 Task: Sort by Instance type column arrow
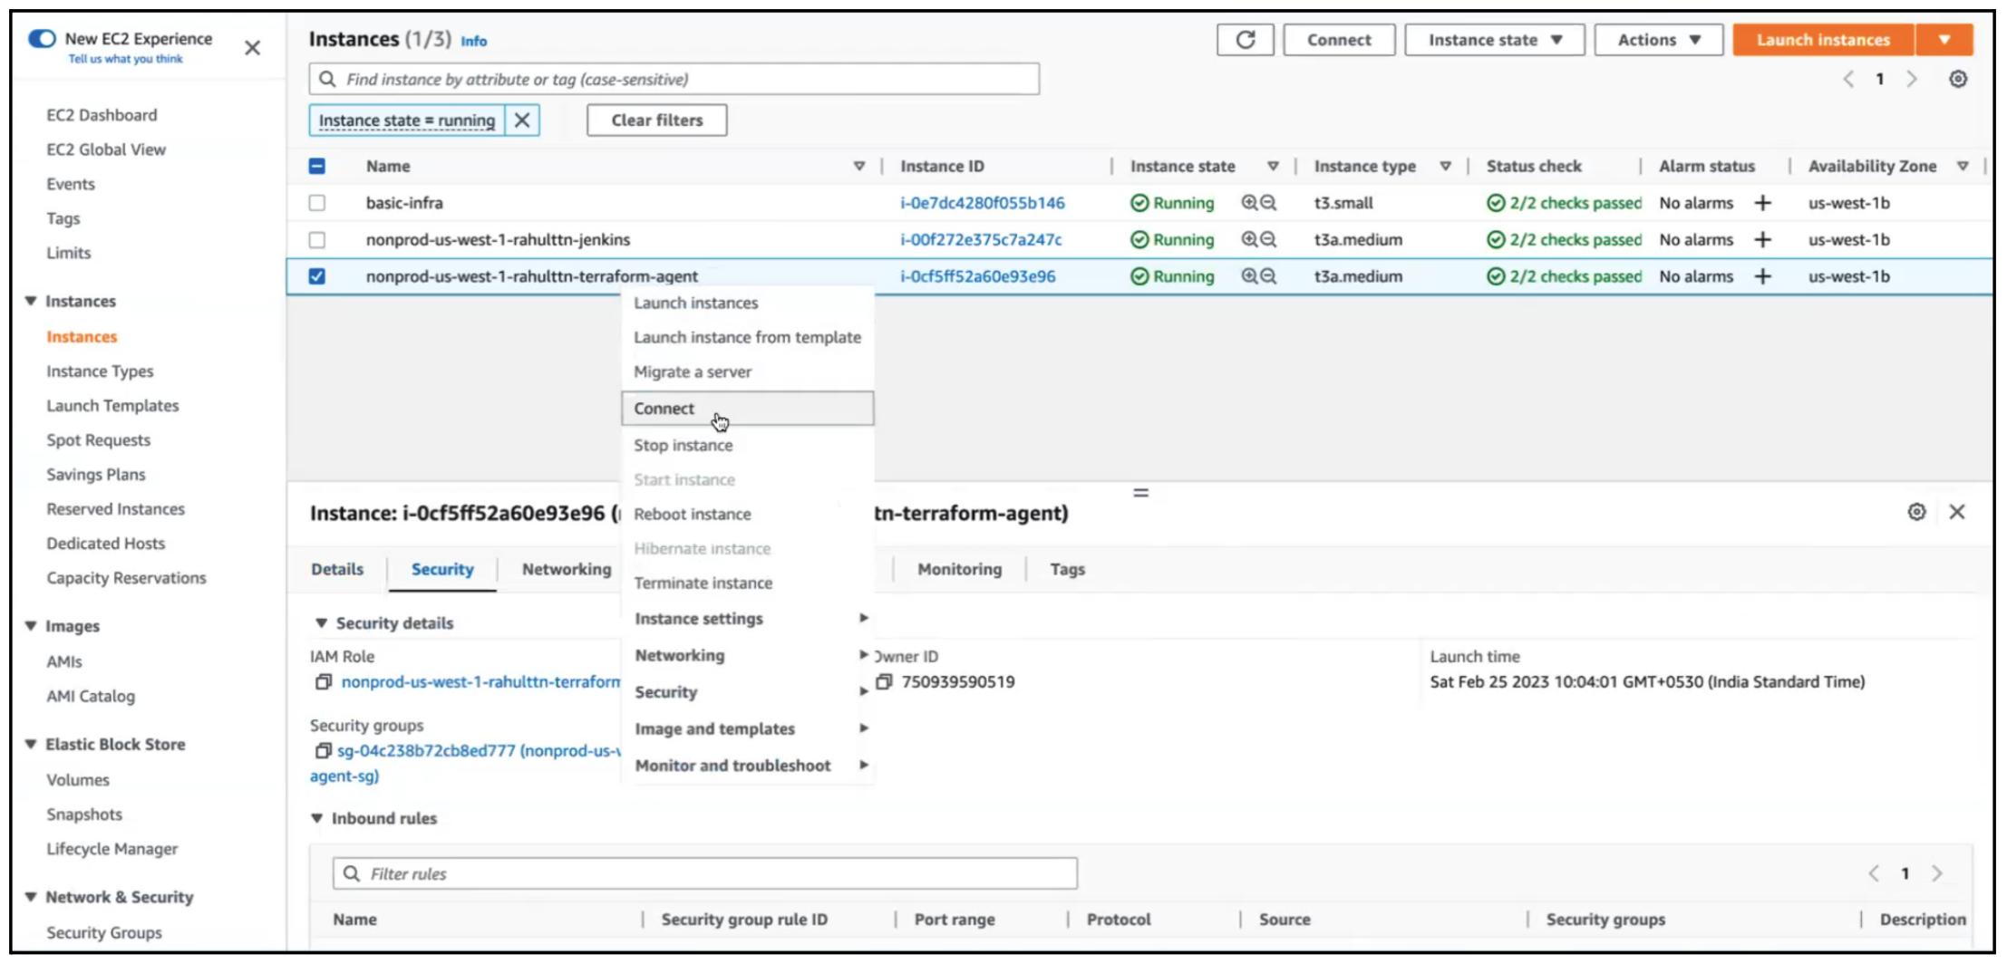1445,166
